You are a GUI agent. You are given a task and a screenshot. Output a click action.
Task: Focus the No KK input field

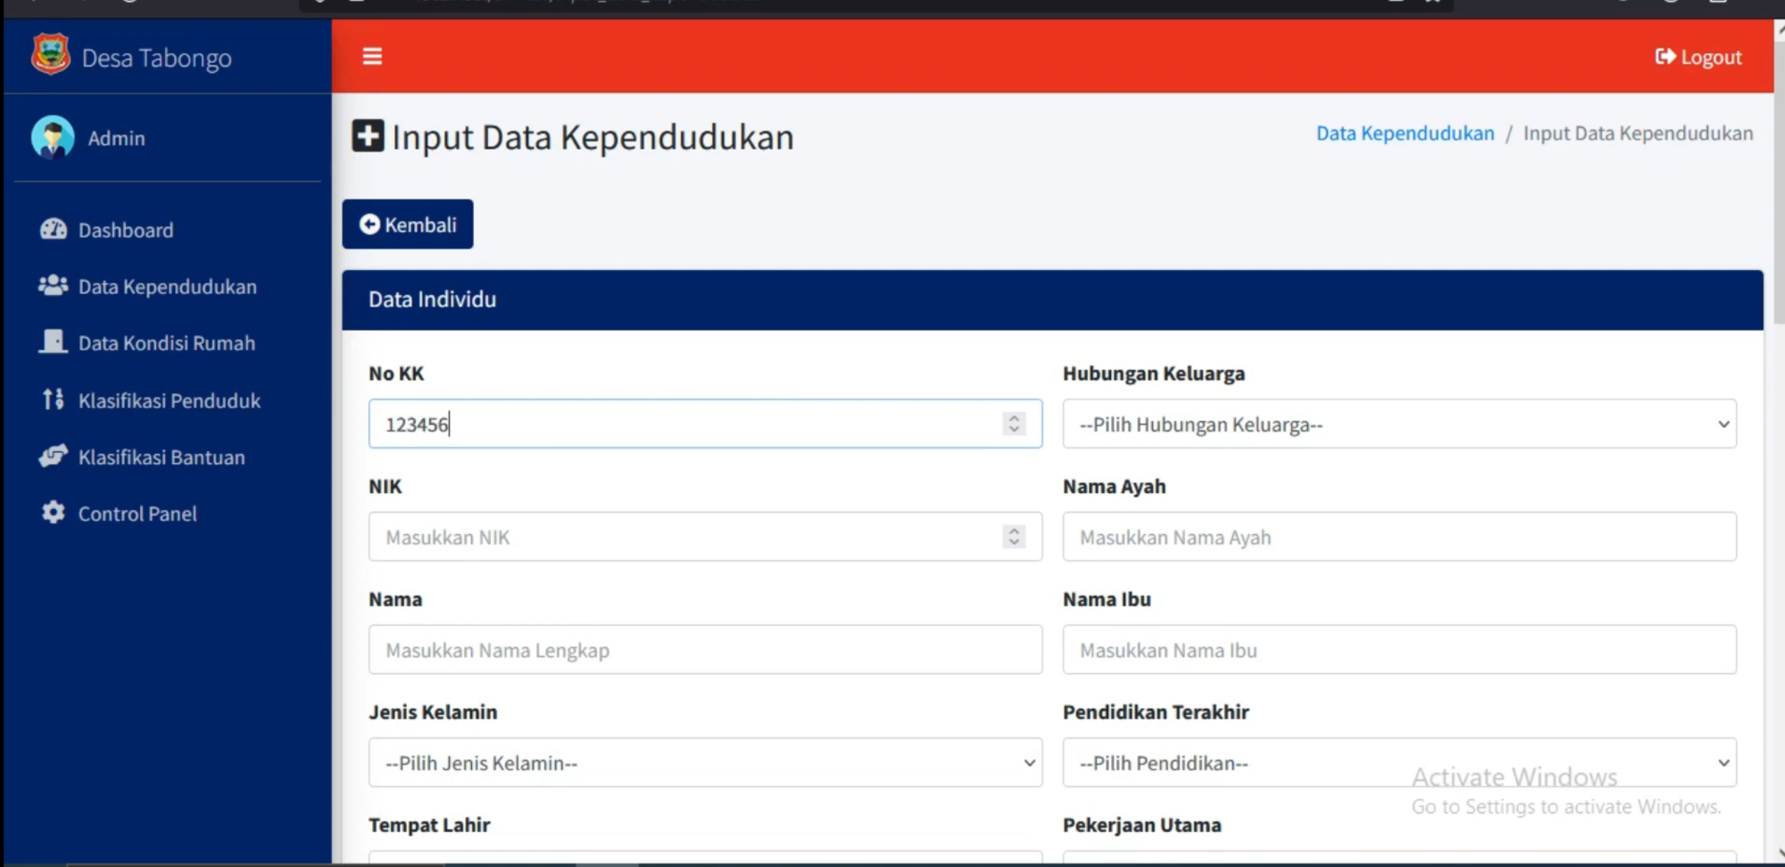705,424
